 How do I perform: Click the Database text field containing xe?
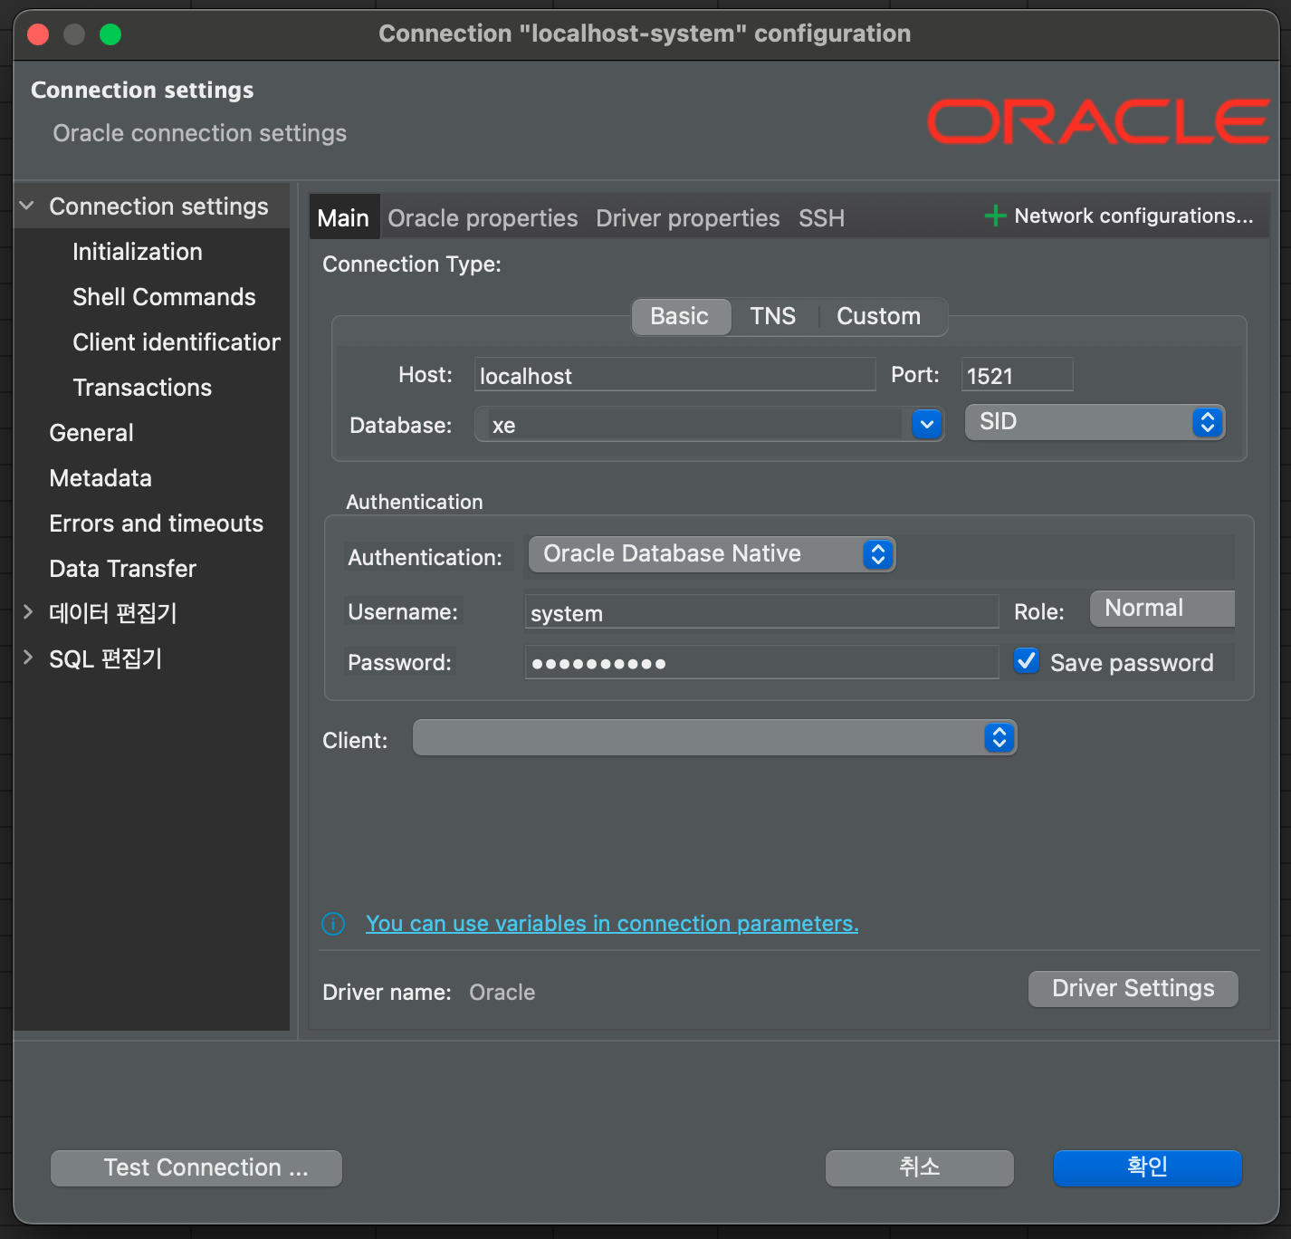[693, 424]
